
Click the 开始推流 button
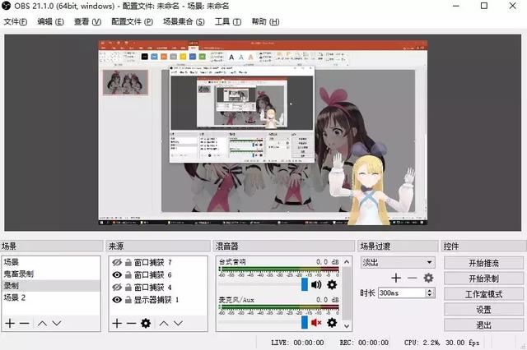[x=483, y=263]
